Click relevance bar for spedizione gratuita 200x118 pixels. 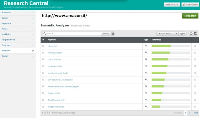click(x=171, y=107)
